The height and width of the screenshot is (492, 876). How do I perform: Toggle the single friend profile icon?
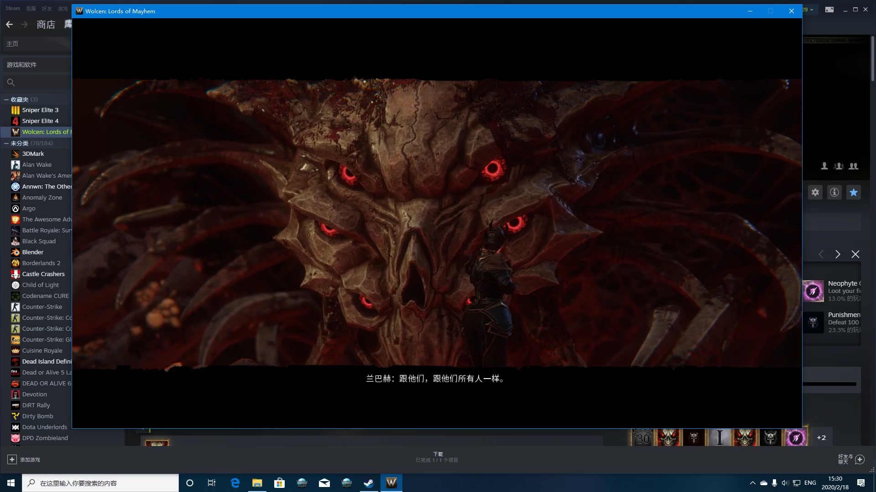[x=824, y=166]
